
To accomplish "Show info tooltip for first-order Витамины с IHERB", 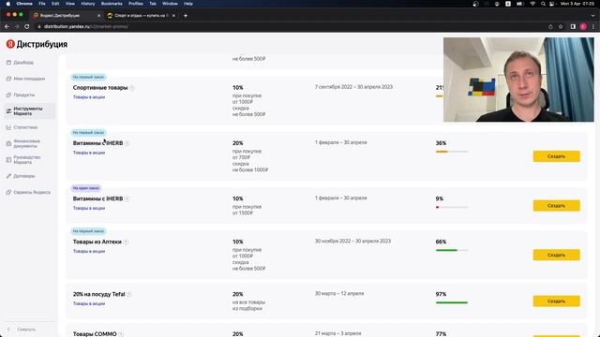I will pos(127,143).
